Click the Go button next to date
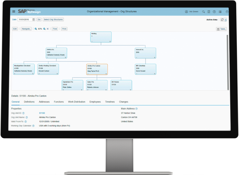Screen dimensions: 239x175 coord(39,19)
